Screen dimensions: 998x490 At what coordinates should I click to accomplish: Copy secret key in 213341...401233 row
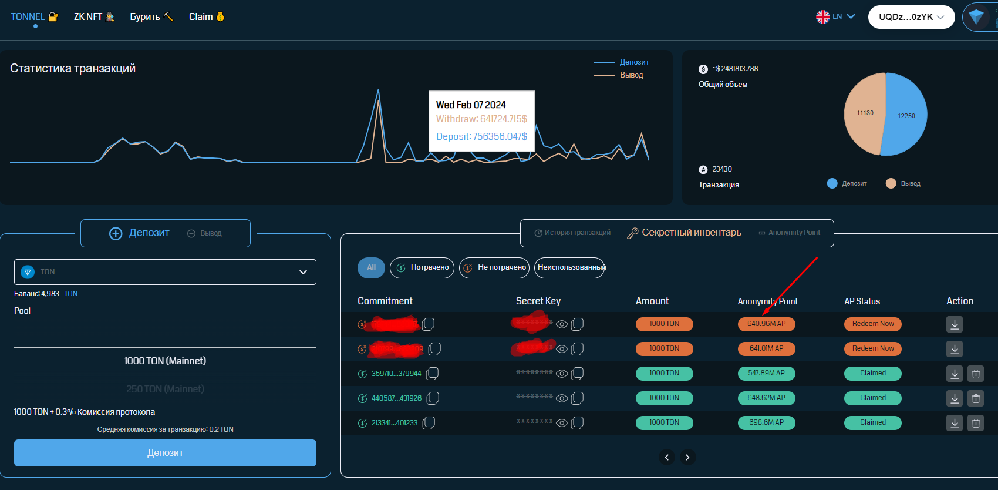[577, 423]
